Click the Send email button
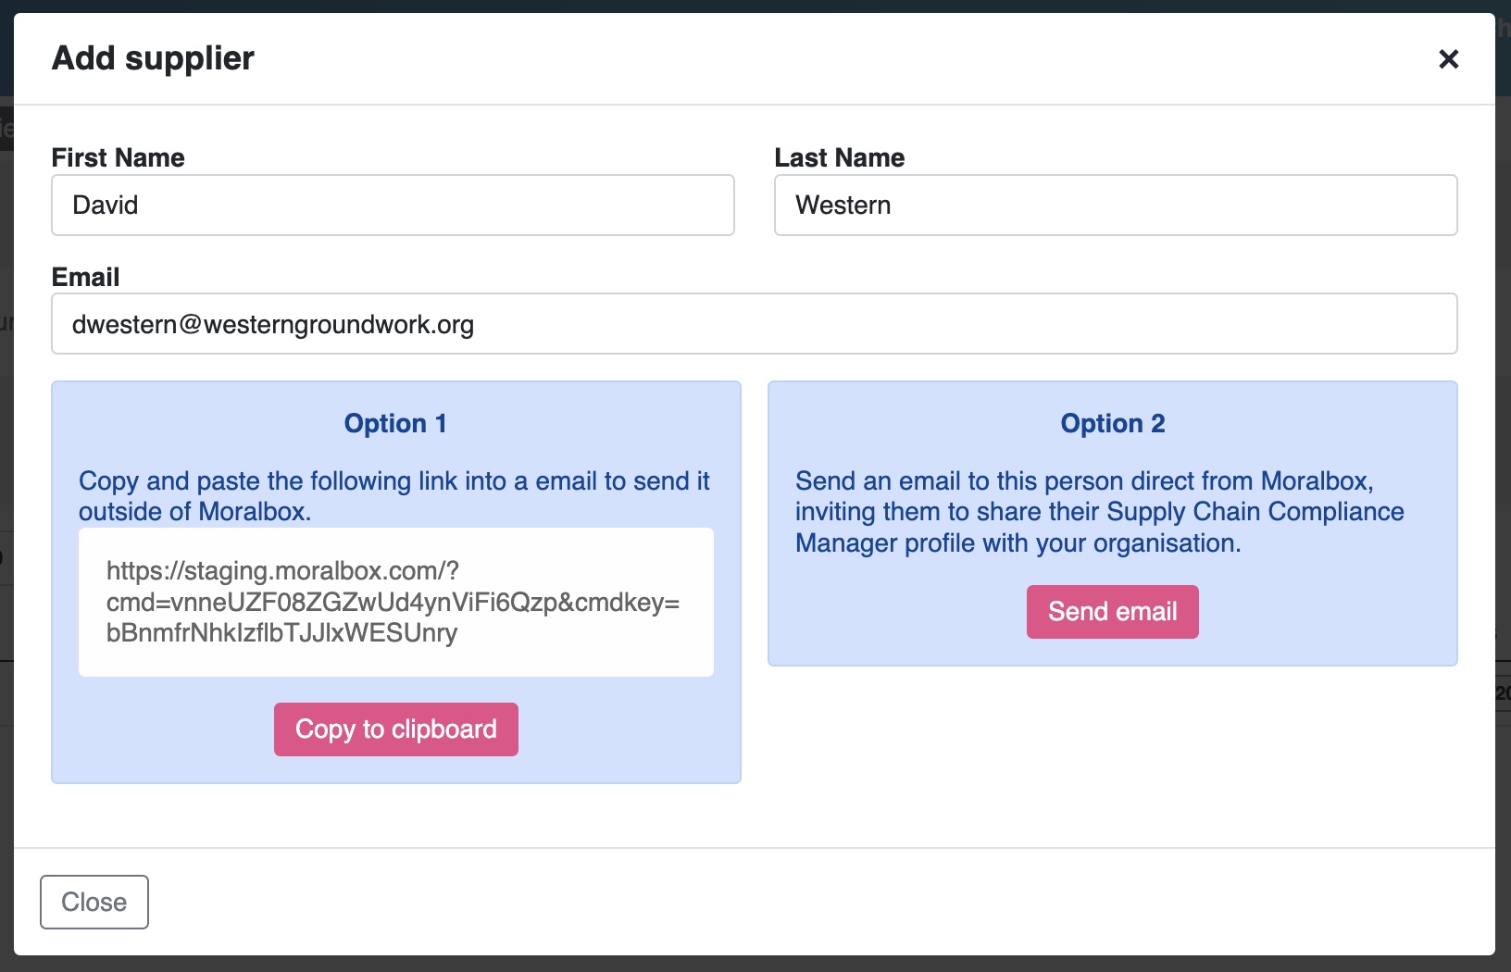 pos(1112,611)
